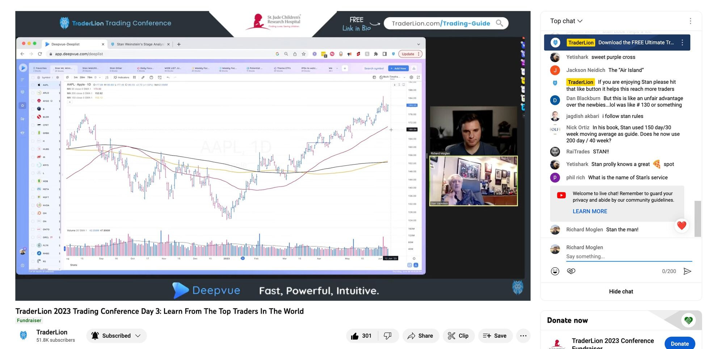Open Subscribed notification options dropdown
Image resolution: width=724 pixels, height=349 pixels.
point(116,336)
